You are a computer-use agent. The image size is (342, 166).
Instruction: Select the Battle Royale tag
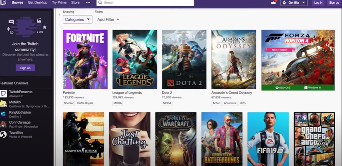point(85,103)
